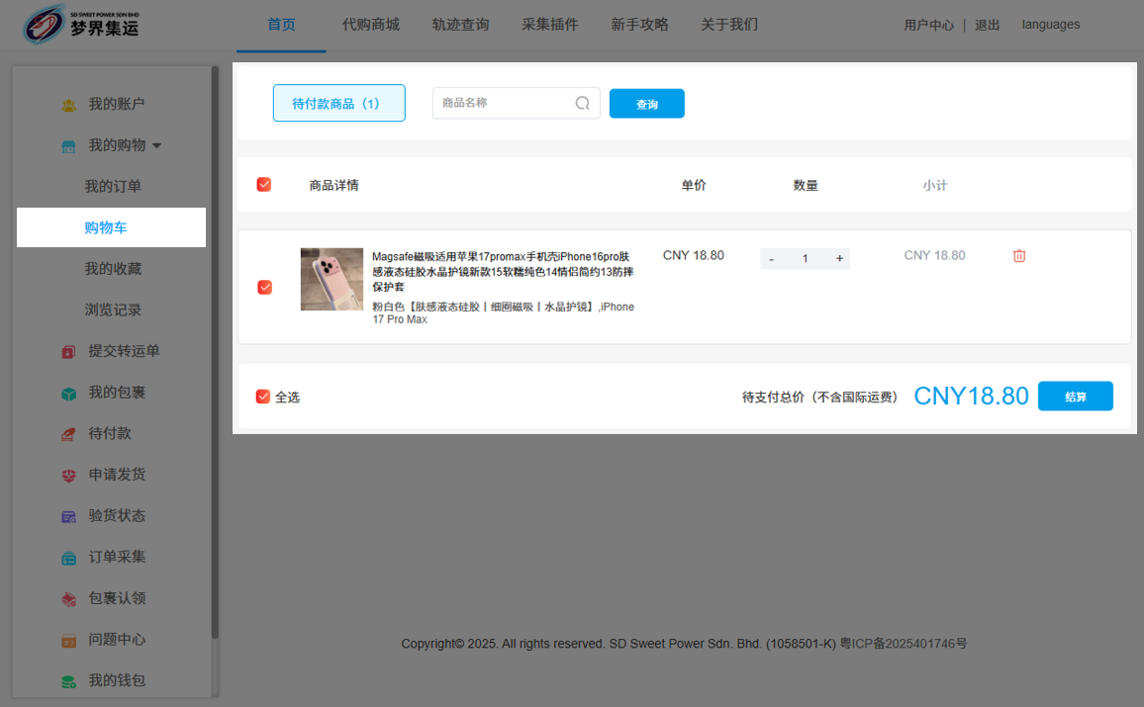
Task: Click the 我的包裹 package box icon
Action: (68, 394)
